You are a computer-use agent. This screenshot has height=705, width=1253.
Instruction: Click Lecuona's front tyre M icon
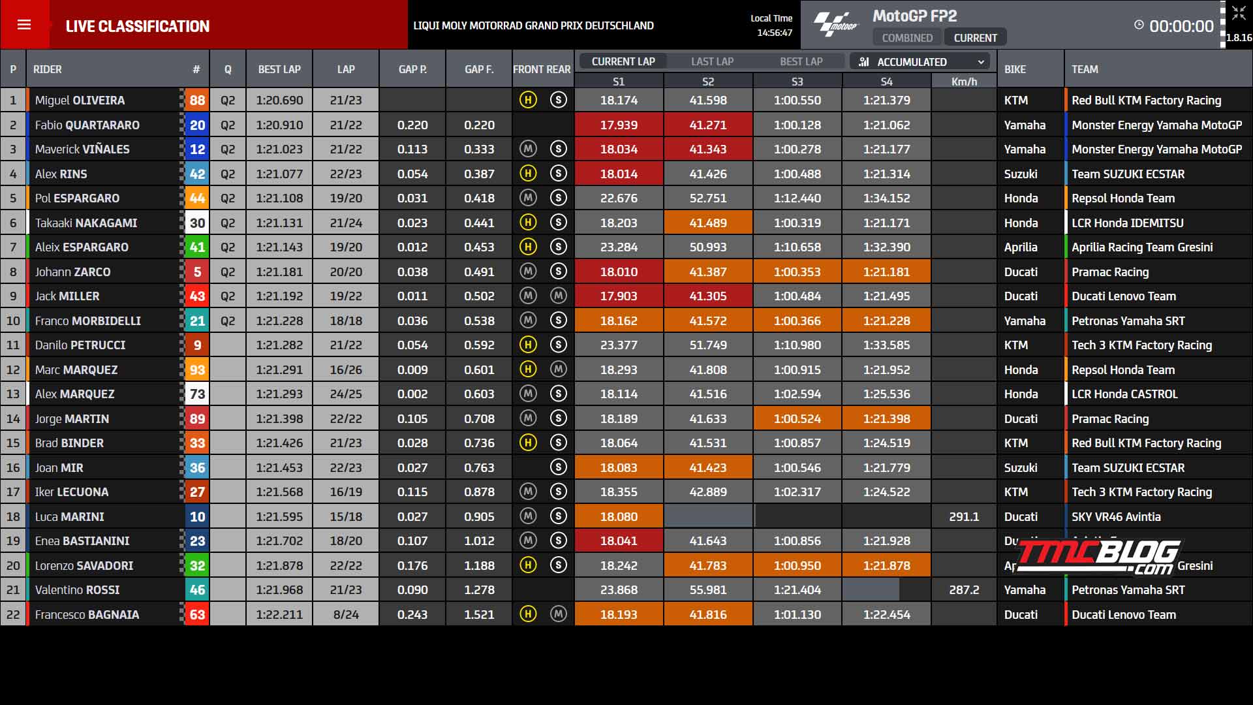528,492
